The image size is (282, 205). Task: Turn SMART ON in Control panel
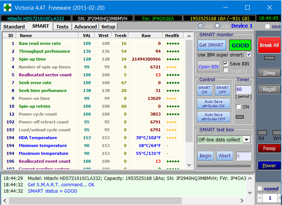click(x=205, y=90)
